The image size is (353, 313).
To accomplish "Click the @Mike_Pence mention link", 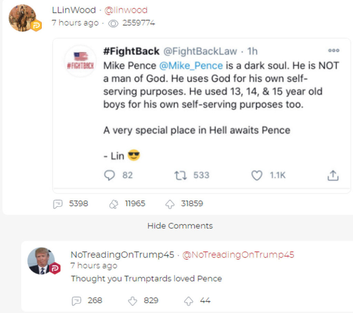I will click(x=191, y=65).
